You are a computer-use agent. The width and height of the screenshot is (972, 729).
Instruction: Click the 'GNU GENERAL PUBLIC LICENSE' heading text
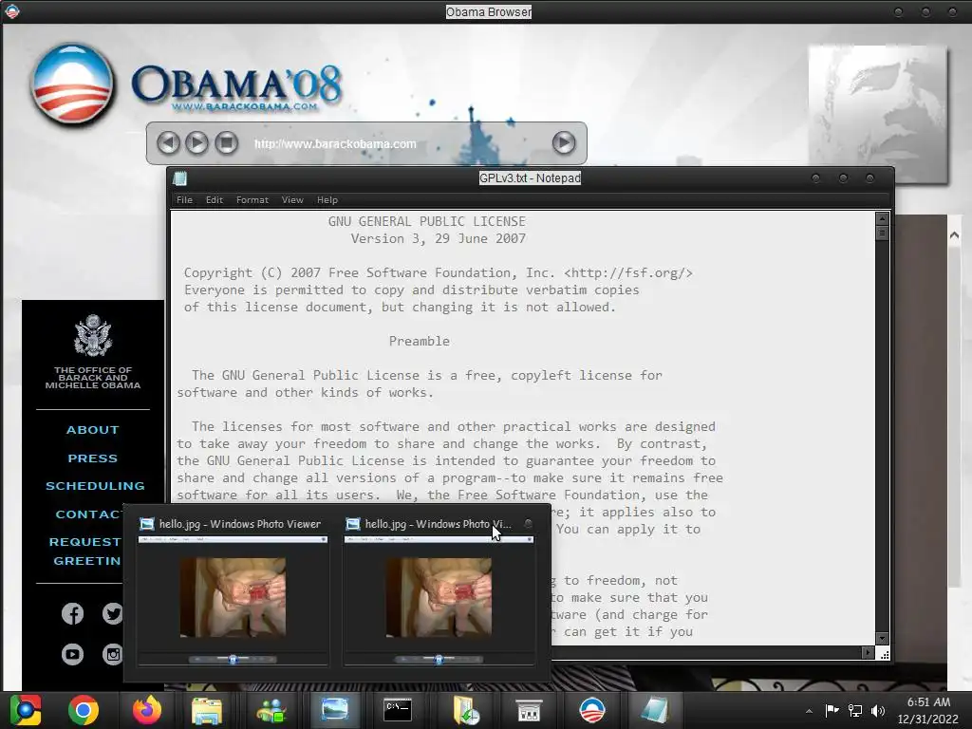click(x=426, y=221)
